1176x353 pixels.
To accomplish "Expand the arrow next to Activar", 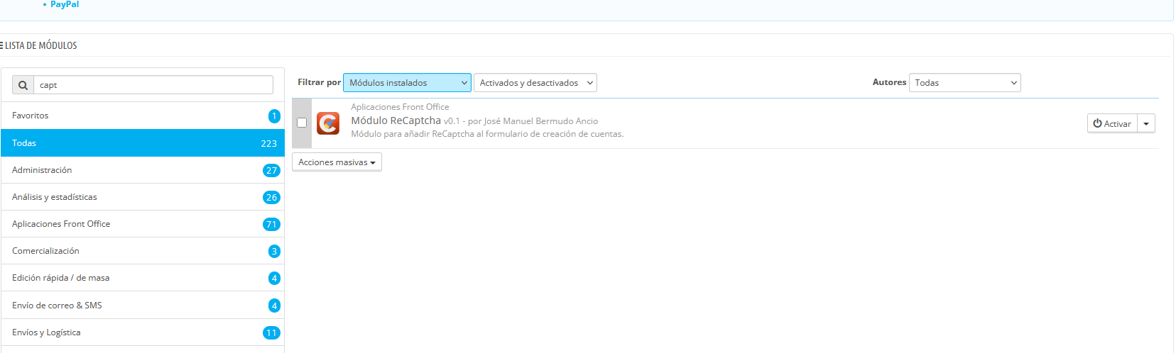I will [1146, 123].
